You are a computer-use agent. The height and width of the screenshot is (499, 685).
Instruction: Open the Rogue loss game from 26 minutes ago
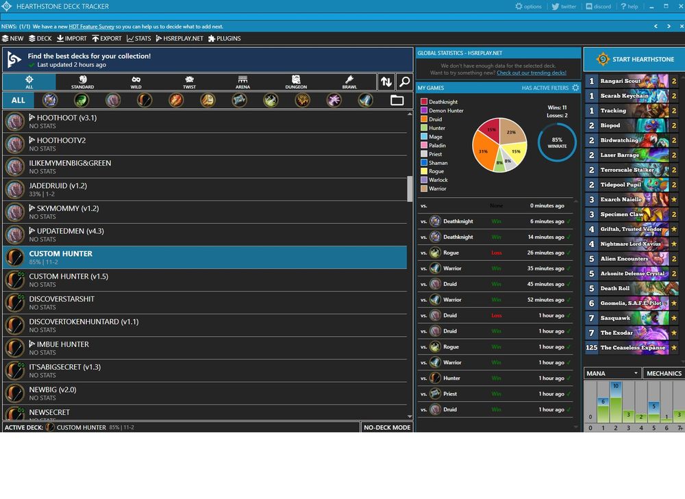(495, 253)
